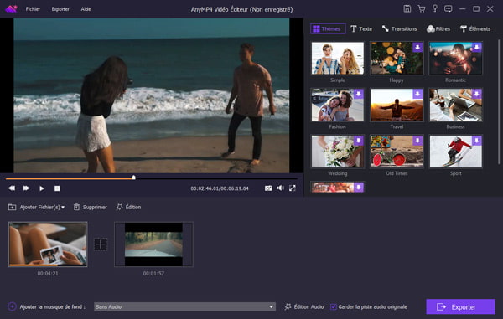Image resolution: width=503 pixels, height=319 pixels.
Task: Download the Fashion theme
Action: [358, 94]
